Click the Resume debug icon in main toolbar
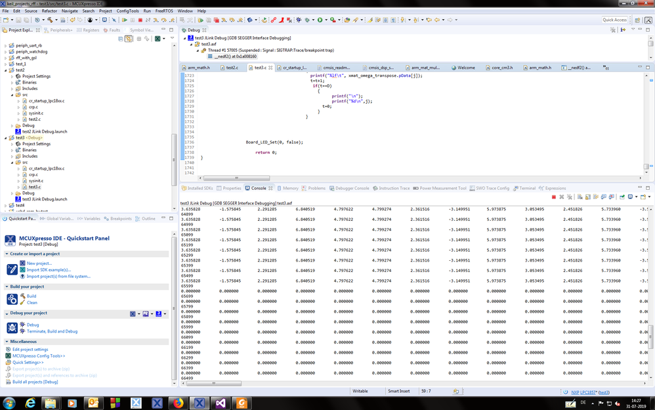Screen dimensions: 655x410 [125, 20]
